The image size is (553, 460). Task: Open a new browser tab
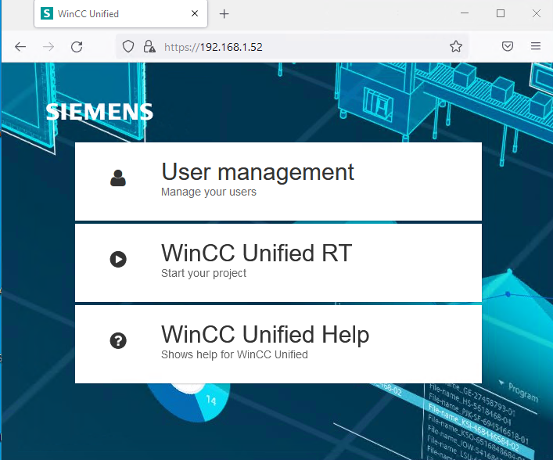point(224,14)
